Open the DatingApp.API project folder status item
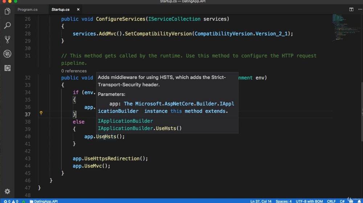 [x=44, y=201]
